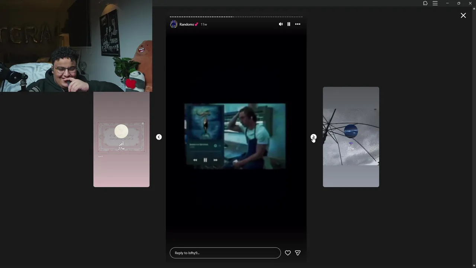The width and height of the screenshot is (476, 268).
Task: Restore down the browser window
Action: 459,3
